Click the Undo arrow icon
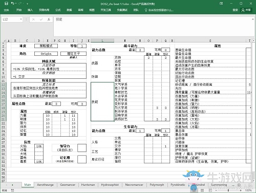This screenshot has width=256, height=193. [x=13, y=4]
